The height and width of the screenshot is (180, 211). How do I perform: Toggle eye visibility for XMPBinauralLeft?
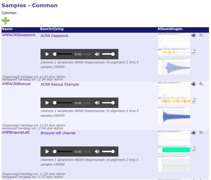click(201, 133)
